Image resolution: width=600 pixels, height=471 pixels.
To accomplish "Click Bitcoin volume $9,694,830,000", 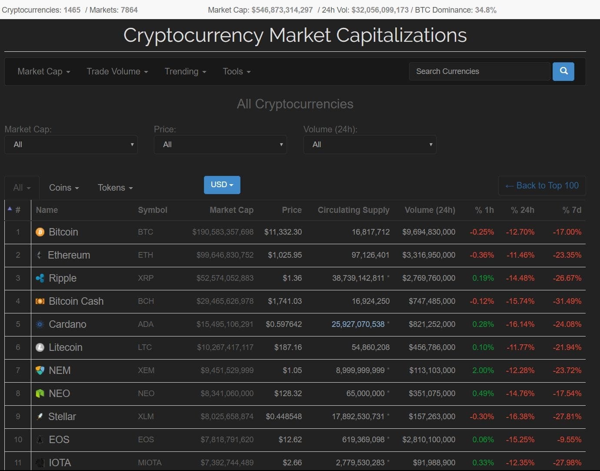I will [429, 232].
